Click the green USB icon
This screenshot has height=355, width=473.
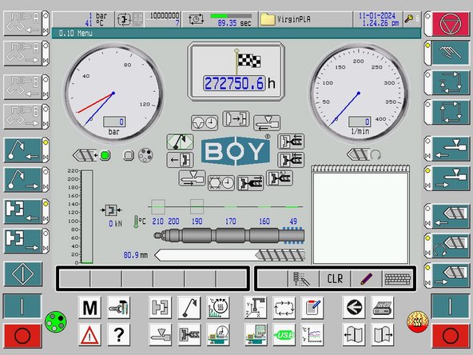tap(284, 335)
